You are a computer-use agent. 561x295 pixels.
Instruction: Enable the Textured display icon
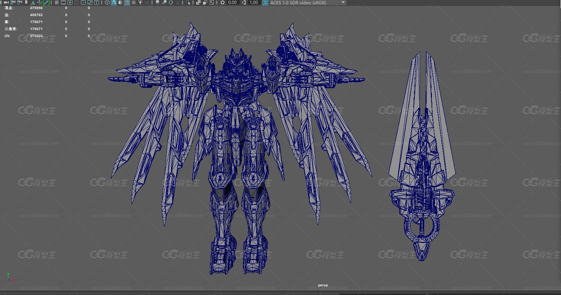coord(134,2)
